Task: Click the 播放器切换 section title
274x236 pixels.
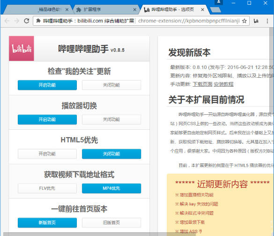Action: click(x=79, y=106)
